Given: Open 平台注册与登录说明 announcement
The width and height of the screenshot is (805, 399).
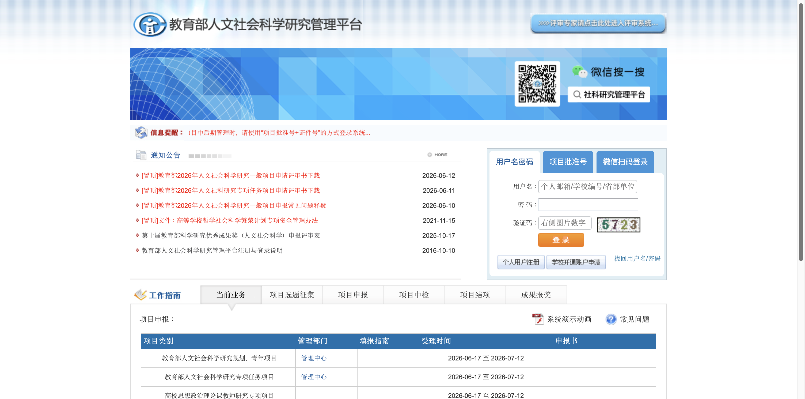Looking at the screenshot, I should (x=212, y=251).
